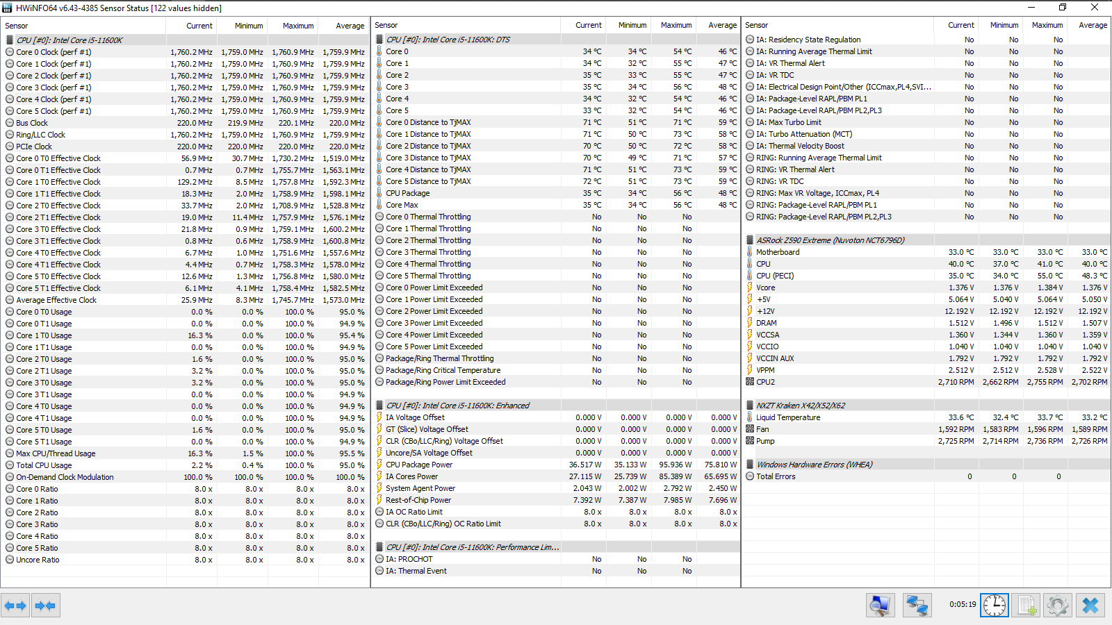Select the Max CPU/Thread Usage row
The height and width of the screenshot is (625, 1112).
(x=185, y=453)
